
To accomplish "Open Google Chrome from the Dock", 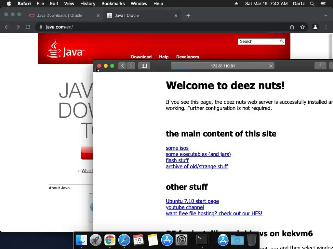I will [110, 240].
